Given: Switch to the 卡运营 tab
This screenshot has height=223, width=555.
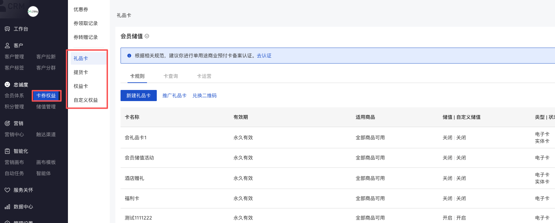Looking at the screenshot, I should (x=204, y=76).
